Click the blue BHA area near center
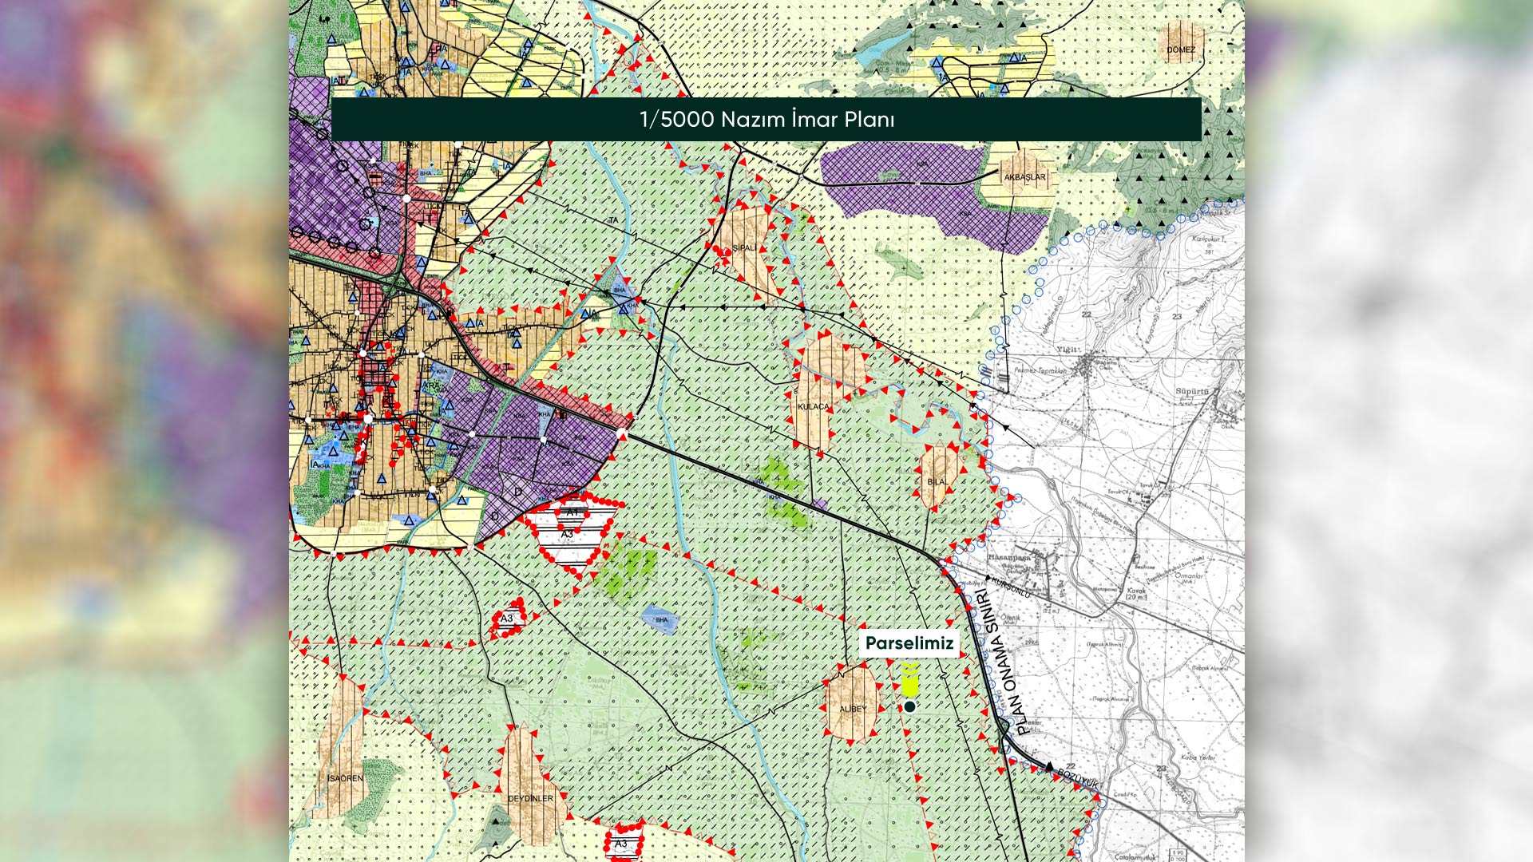This screenshot has height=862, width=1533. 660,619
